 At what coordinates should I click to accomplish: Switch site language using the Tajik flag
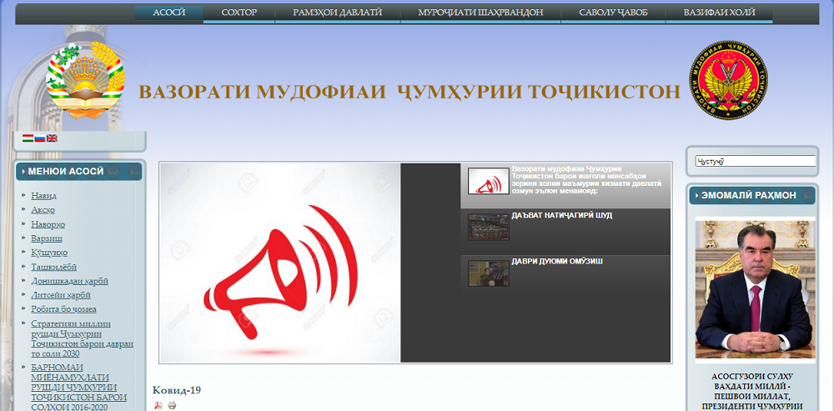pyautogui.click(x=27, y=138)
